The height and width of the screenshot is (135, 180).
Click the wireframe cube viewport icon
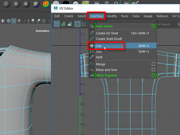click(x=8, y=21)
